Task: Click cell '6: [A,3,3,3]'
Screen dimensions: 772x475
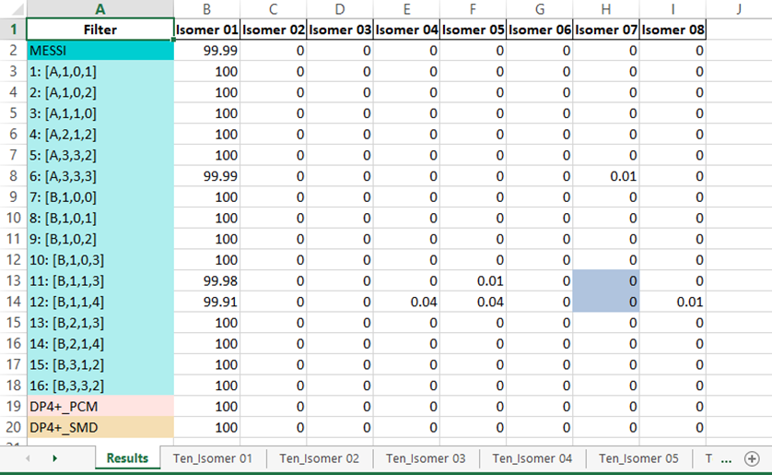Action: [99, 176]
